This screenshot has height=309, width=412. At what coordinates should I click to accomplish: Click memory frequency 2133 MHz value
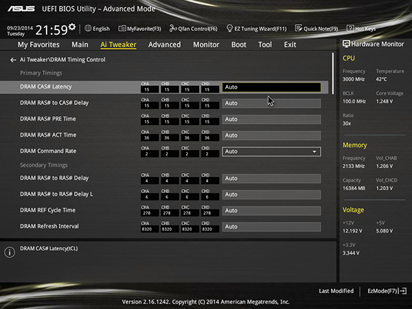[354, 166]
